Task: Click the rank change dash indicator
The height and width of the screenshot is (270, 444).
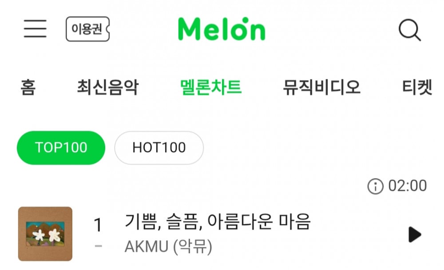Action: click(x=98, y=246)
